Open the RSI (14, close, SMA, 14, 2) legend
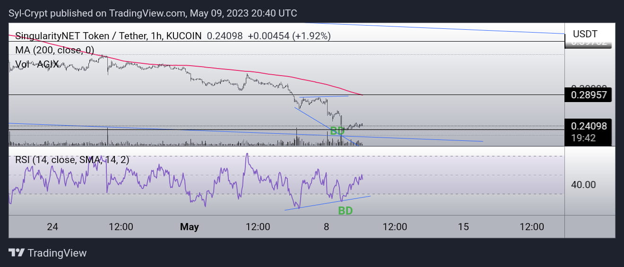 click(x=72, y=160)
